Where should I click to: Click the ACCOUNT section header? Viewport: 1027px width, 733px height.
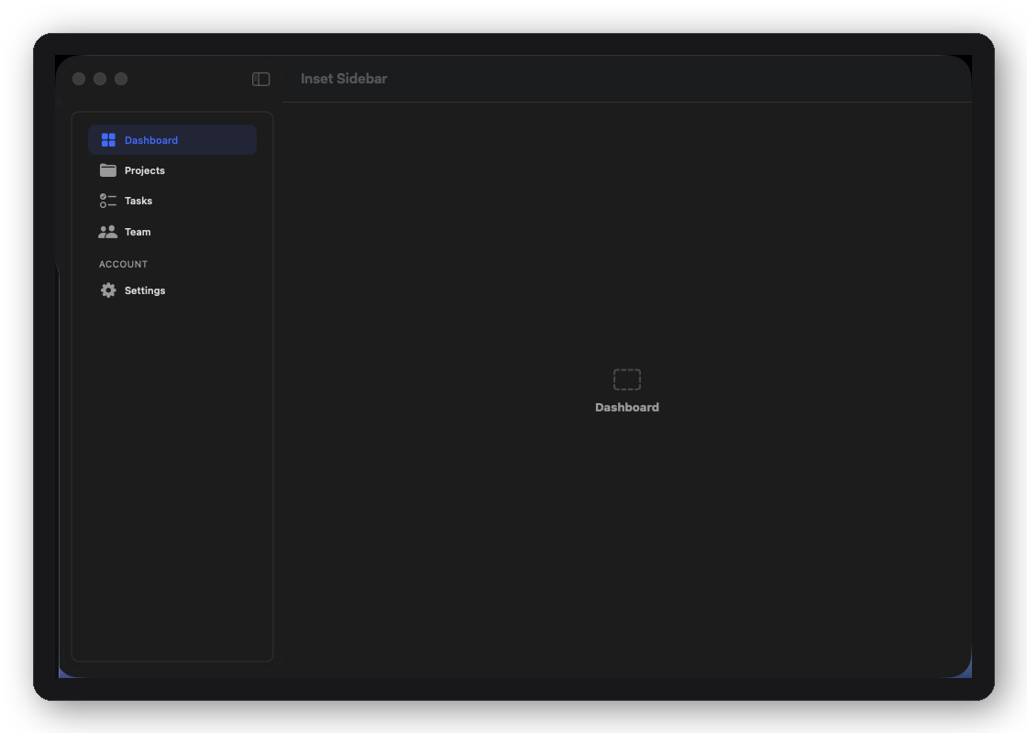123,265
